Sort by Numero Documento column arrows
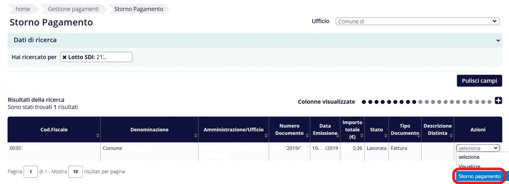The image size is (509, 184). 307,136
